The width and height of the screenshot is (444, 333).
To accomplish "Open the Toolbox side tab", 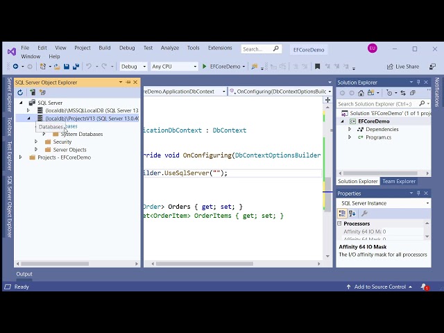I will [9, 126].
